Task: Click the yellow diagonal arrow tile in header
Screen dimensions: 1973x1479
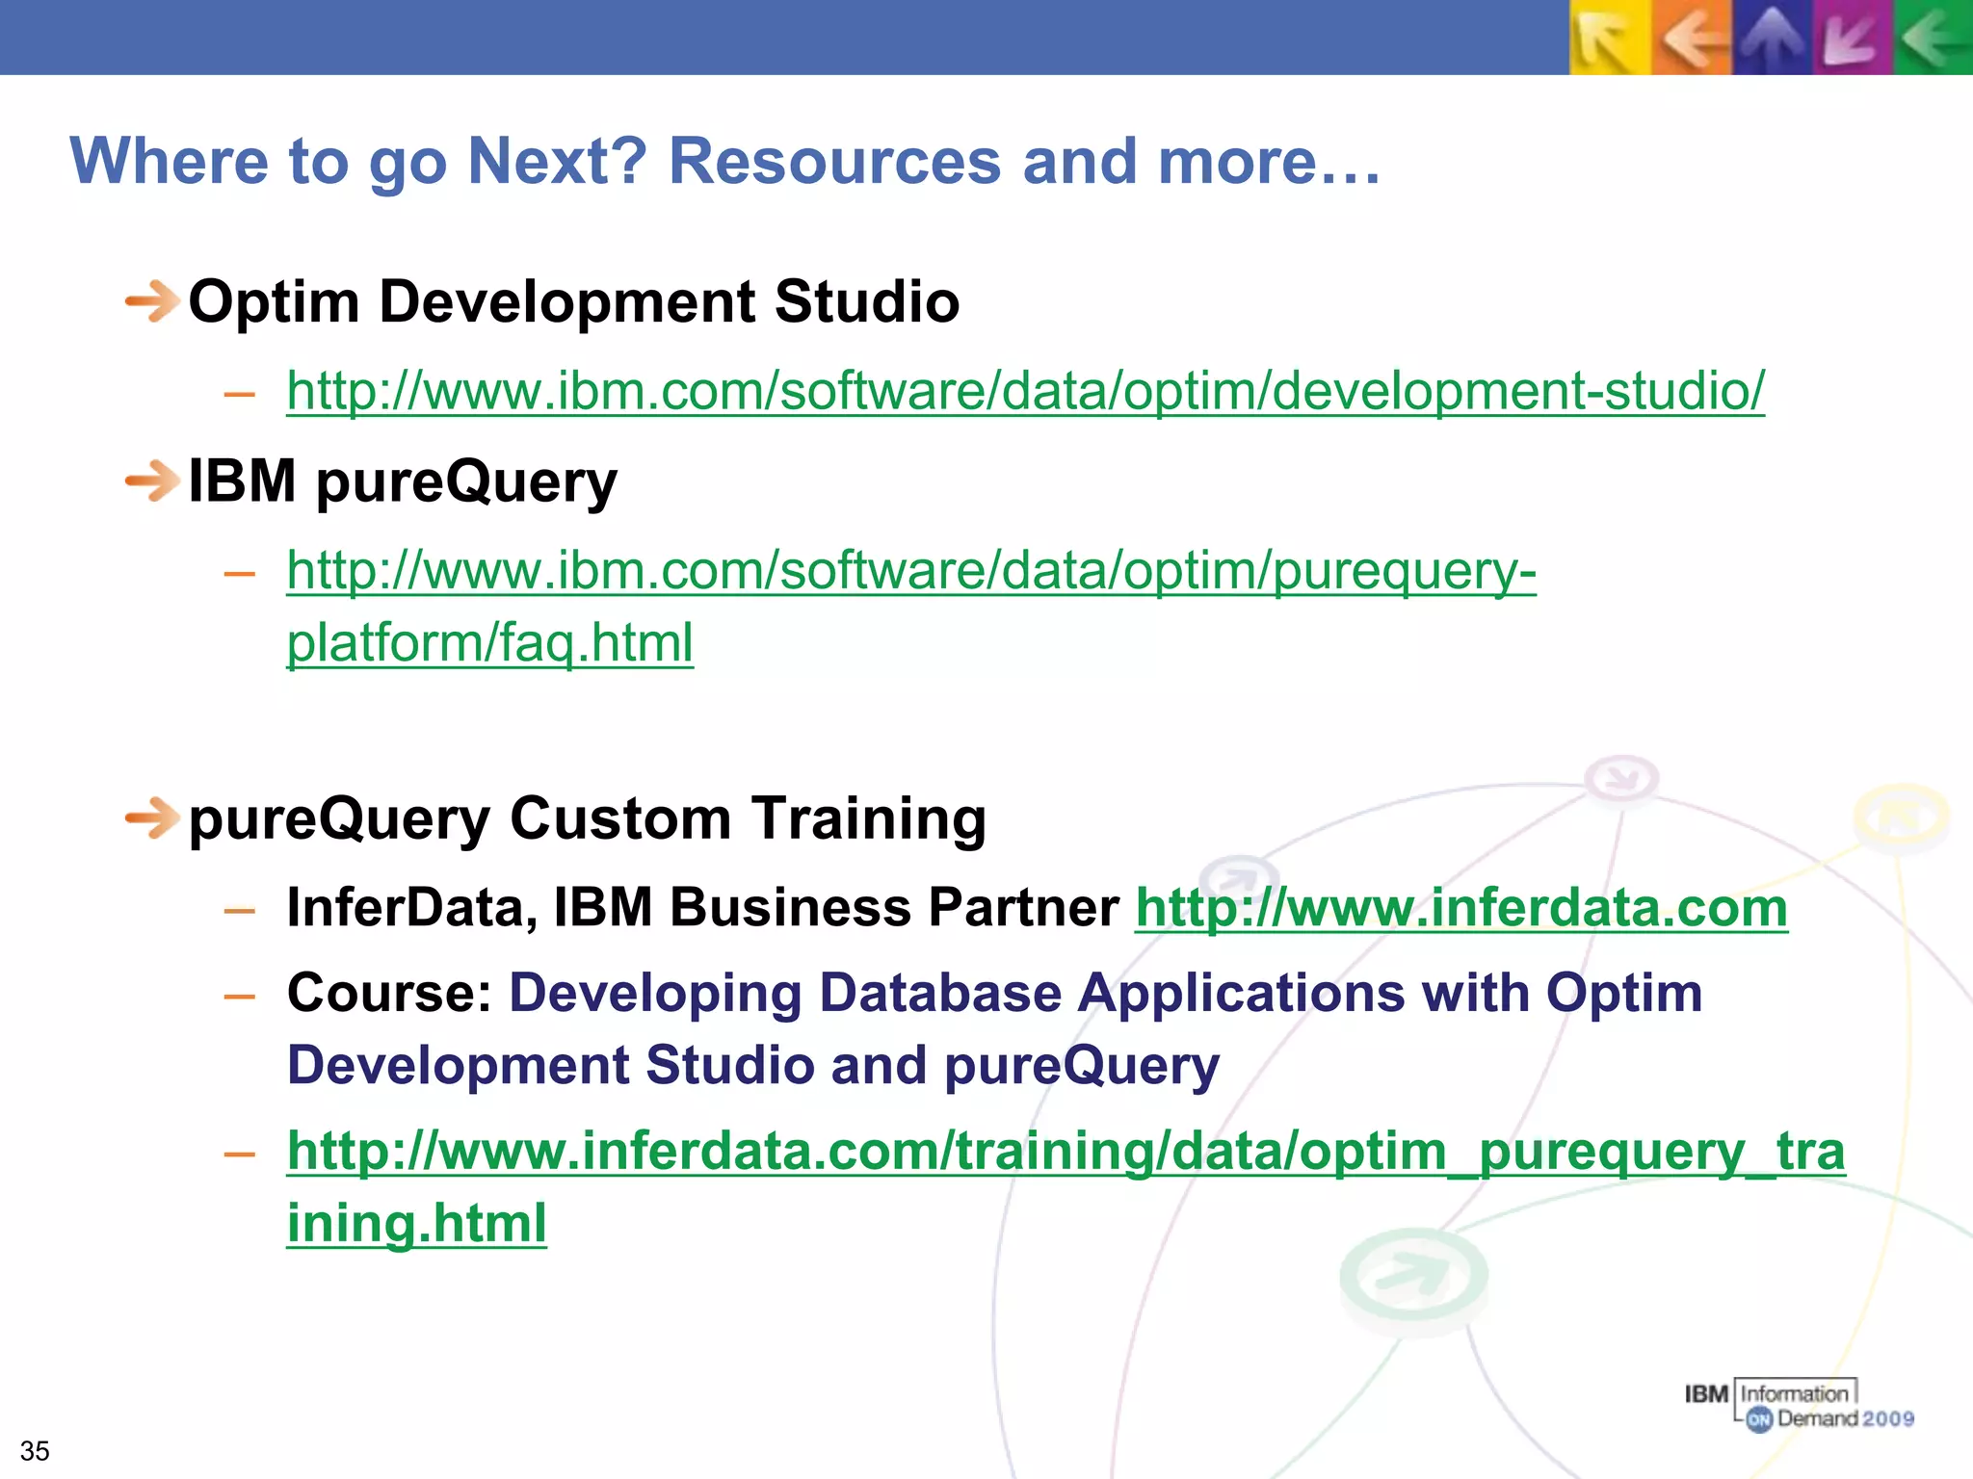Action: (1609, 39)
